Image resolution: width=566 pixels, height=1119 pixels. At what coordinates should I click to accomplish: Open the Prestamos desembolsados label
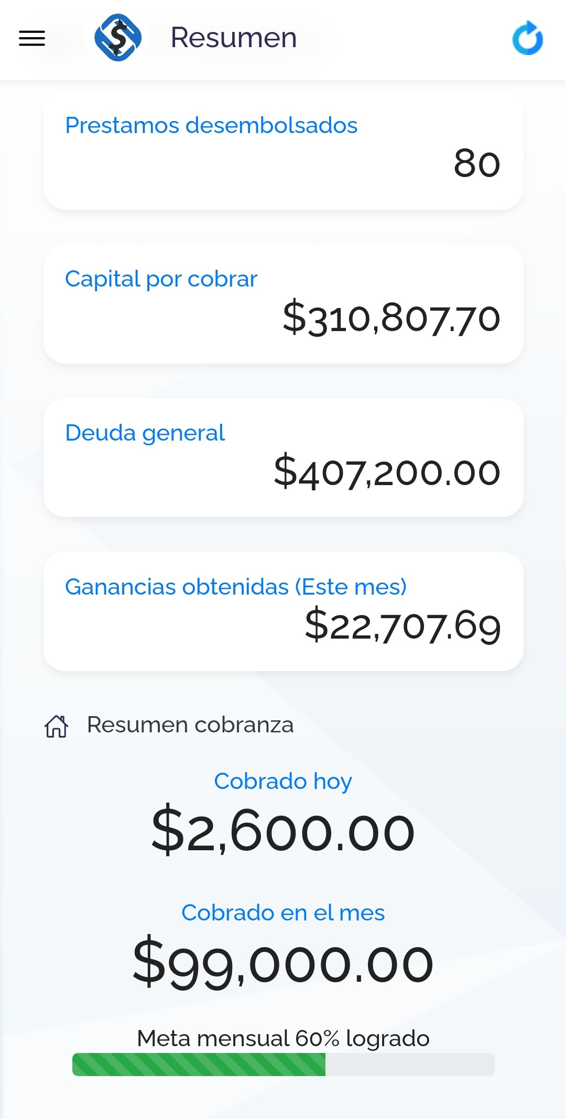(211, 125)
